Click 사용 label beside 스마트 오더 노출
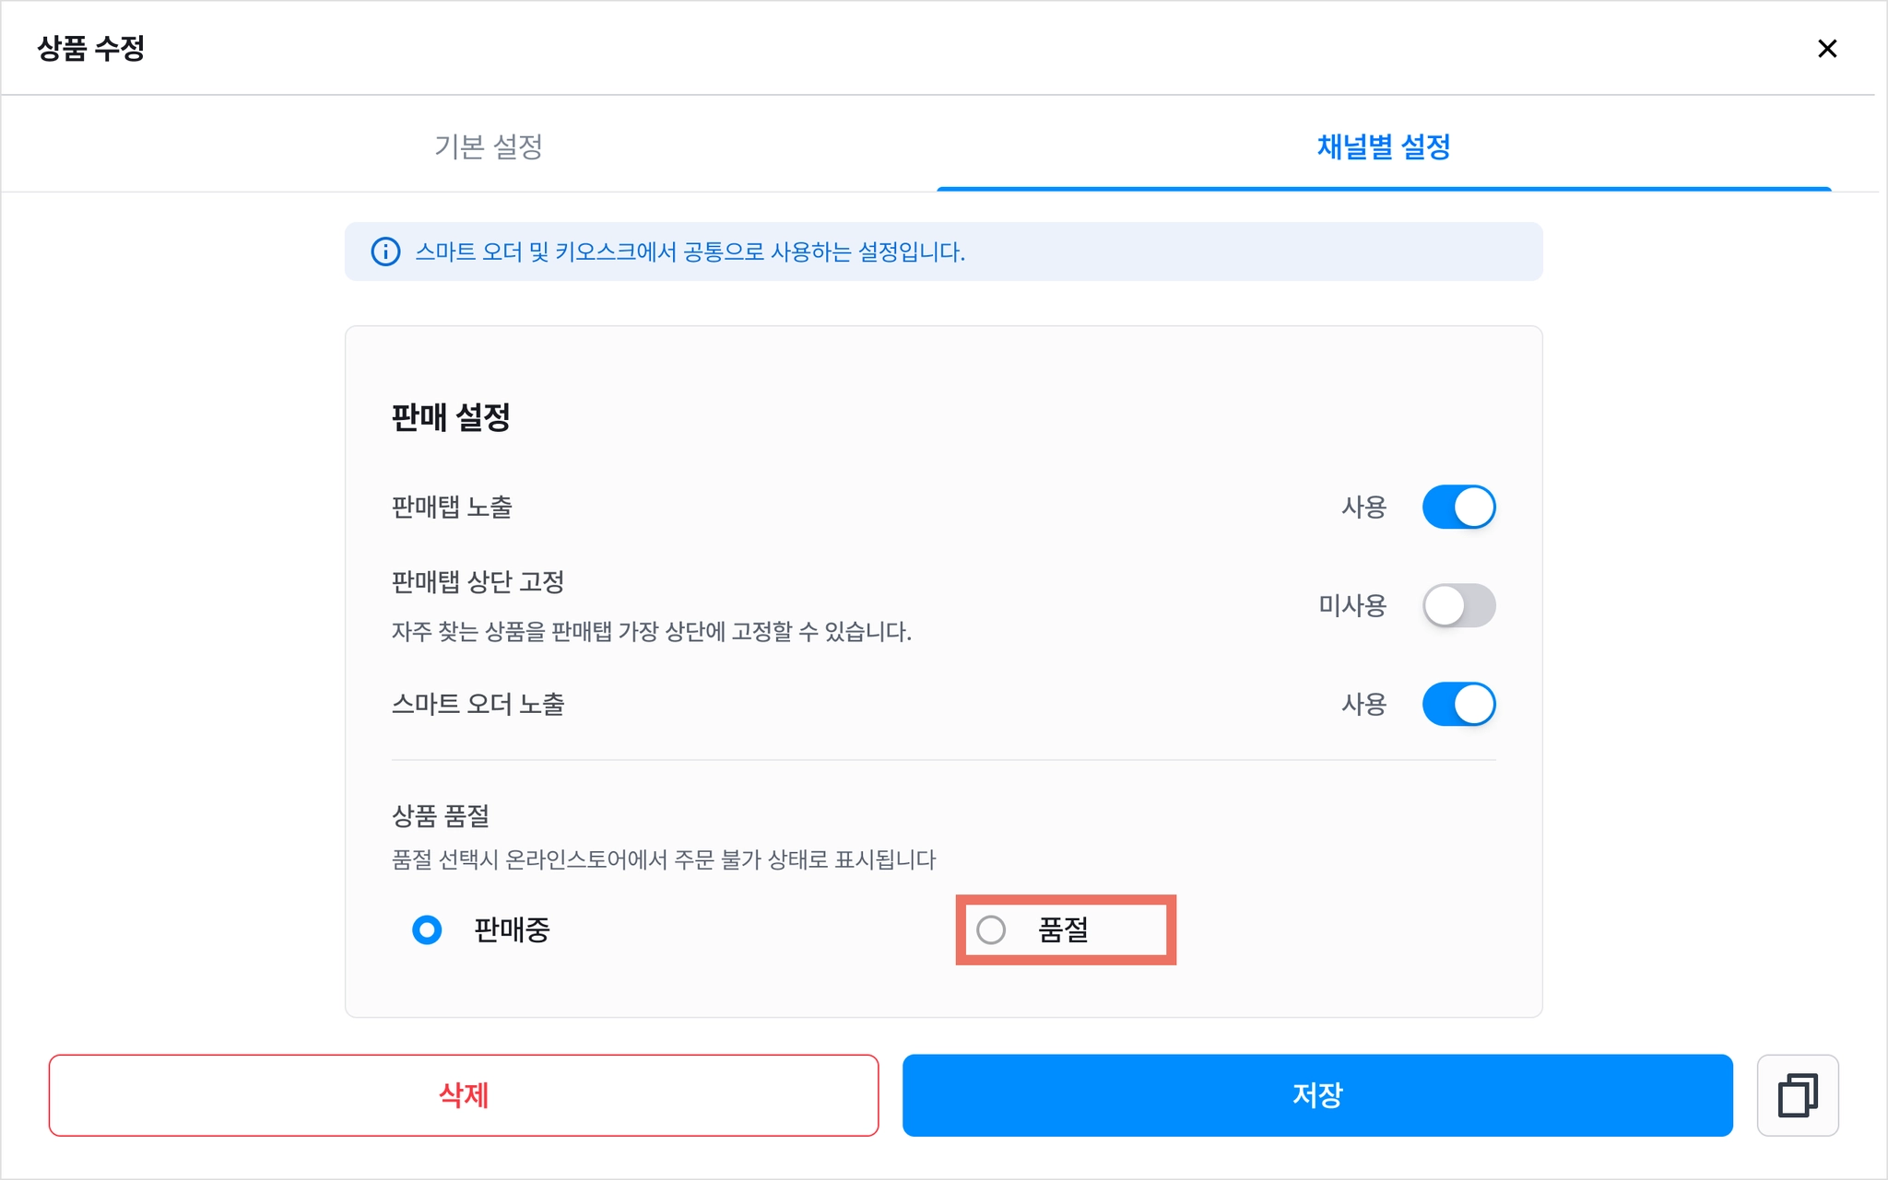This screenshot has width=1888, height=1180. point(1363,704)
